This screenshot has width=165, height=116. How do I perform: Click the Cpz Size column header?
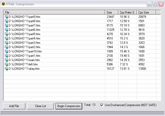click(x=146, y=12)
